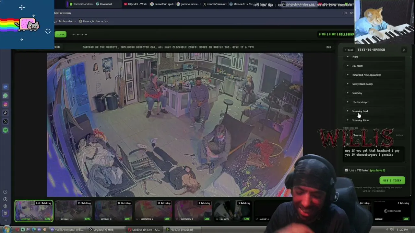Open TikTok in the browser sidebar
This screenshot has width=415, height=233.
(x=5, y=113)
